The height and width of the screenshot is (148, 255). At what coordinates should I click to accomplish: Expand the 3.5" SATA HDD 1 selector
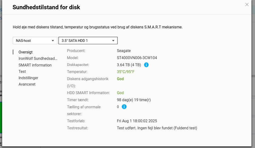88,41
